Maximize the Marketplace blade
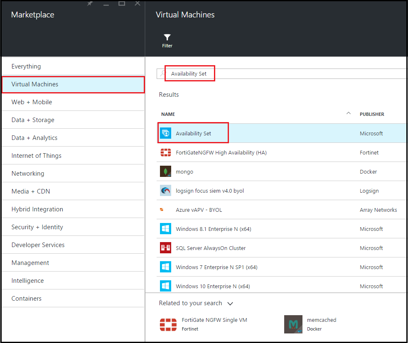408x343 pixels. click(x=122, y=3)
